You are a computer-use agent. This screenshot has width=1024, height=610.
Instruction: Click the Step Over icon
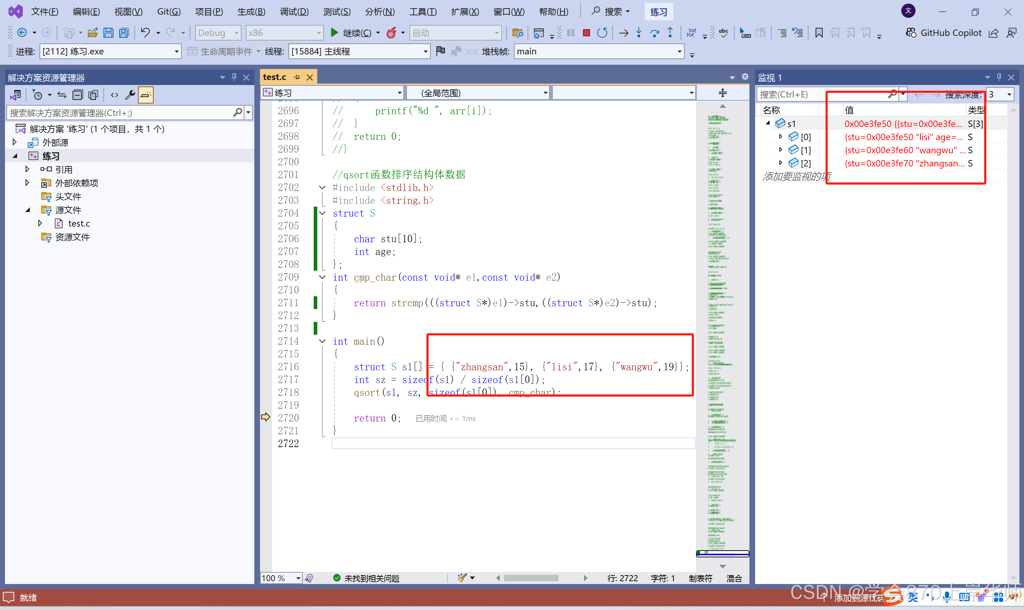pos(654,33)
